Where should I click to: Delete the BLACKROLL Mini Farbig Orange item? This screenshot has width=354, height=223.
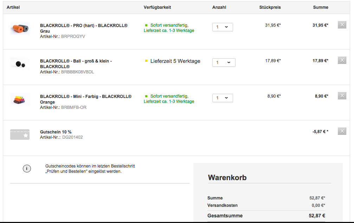coord(342,96)
